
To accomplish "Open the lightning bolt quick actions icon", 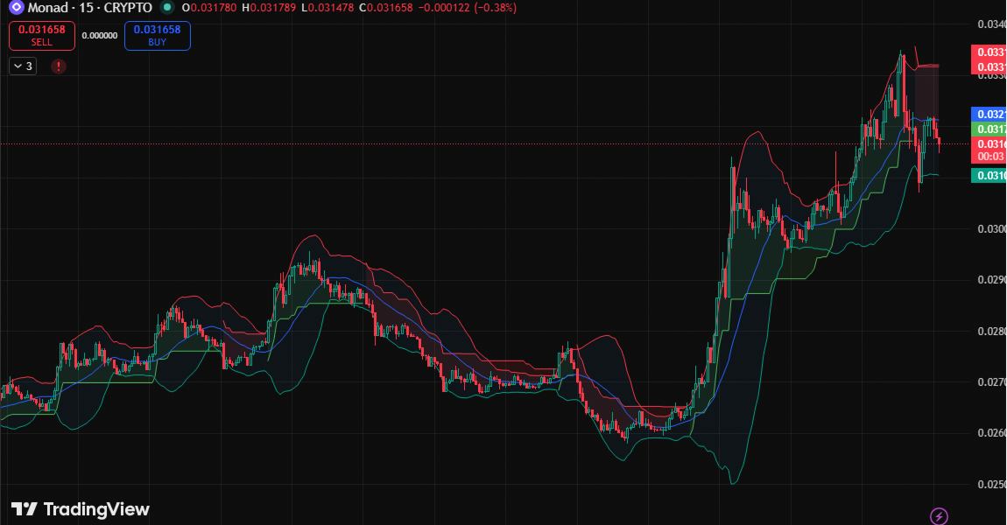I will [939, 516].
